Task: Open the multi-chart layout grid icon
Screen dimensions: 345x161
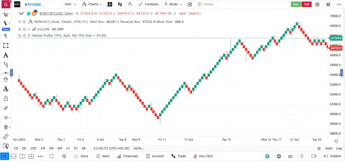Action: point(109,4)
